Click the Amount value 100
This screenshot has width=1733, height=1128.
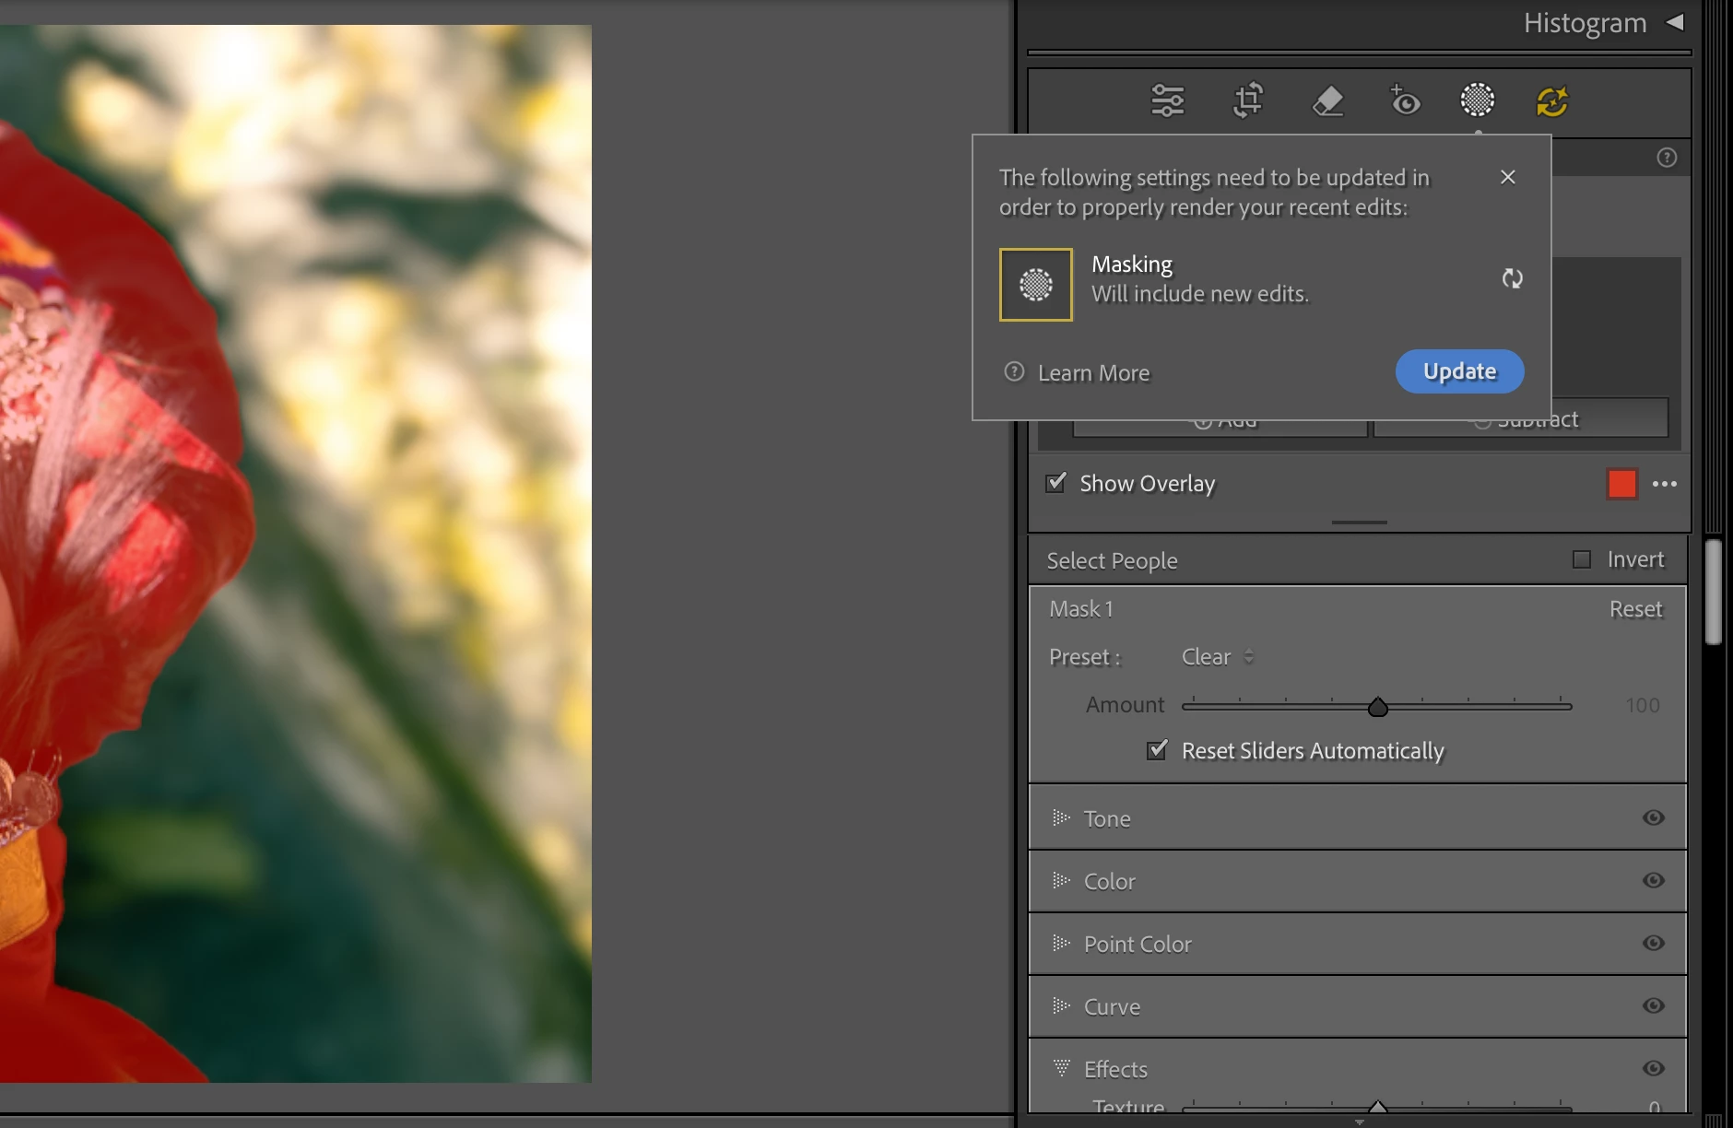pyautogui.click(x=1642, y=706)
